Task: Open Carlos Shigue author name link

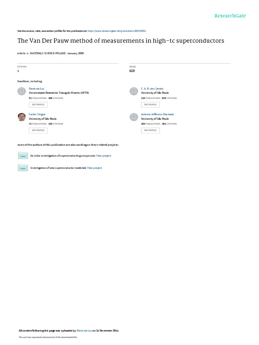Action: [x=37, y=115]
